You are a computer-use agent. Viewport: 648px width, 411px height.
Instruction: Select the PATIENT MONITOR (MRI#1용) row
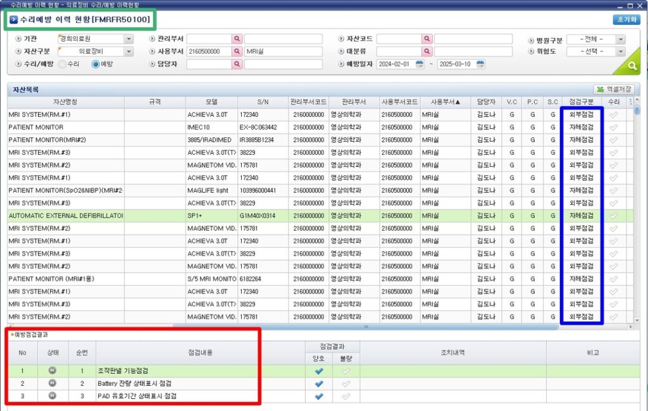click(320, 279)
